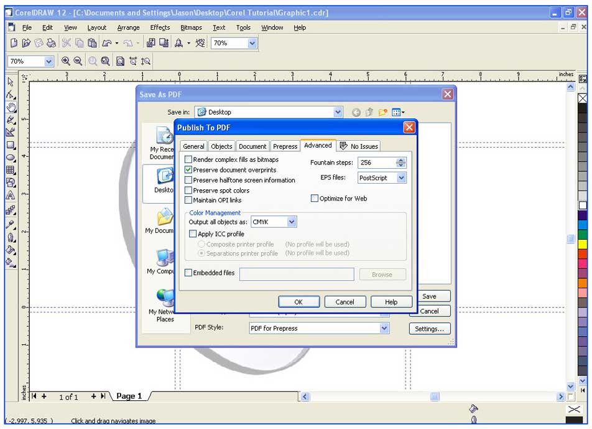Click the No Color X swatch
The image size is (592, 429).
pos(583,98)
